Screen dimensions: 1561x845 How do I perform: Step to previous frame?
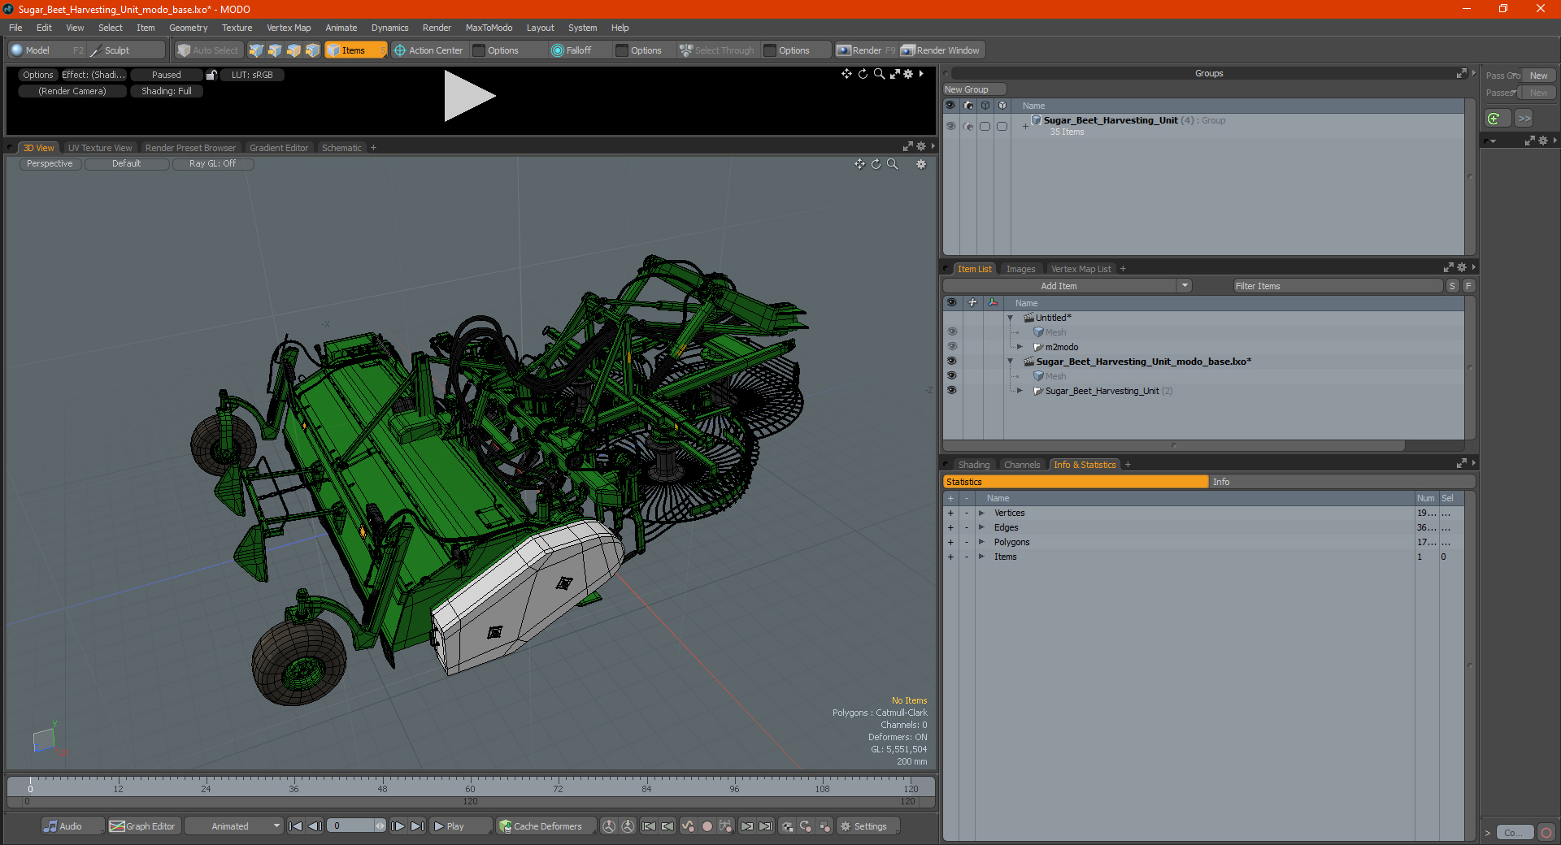pyautogui.click(x=315, y=826)
